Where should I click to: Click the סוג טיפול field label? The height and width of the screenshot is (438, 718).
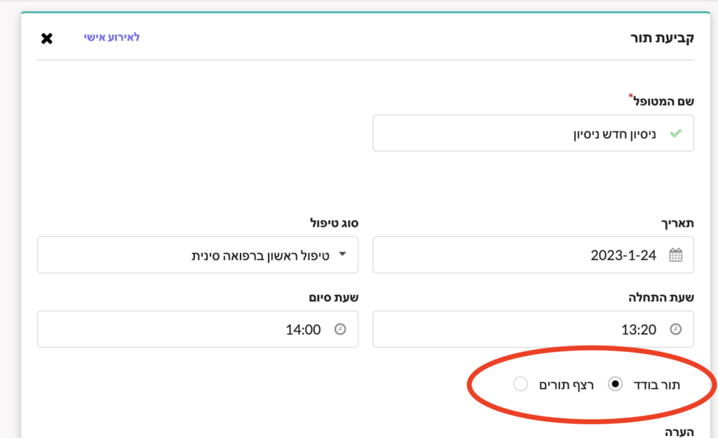pos(334,223)
